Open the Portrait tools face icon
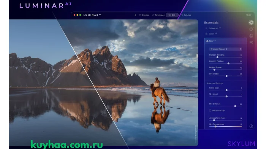 pos(251,36)
